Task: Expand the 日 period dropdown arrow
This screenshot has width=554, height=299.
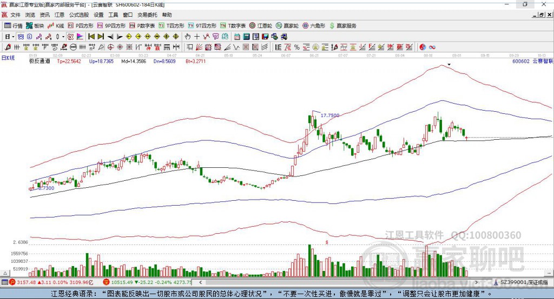Action: pos(13,37)
